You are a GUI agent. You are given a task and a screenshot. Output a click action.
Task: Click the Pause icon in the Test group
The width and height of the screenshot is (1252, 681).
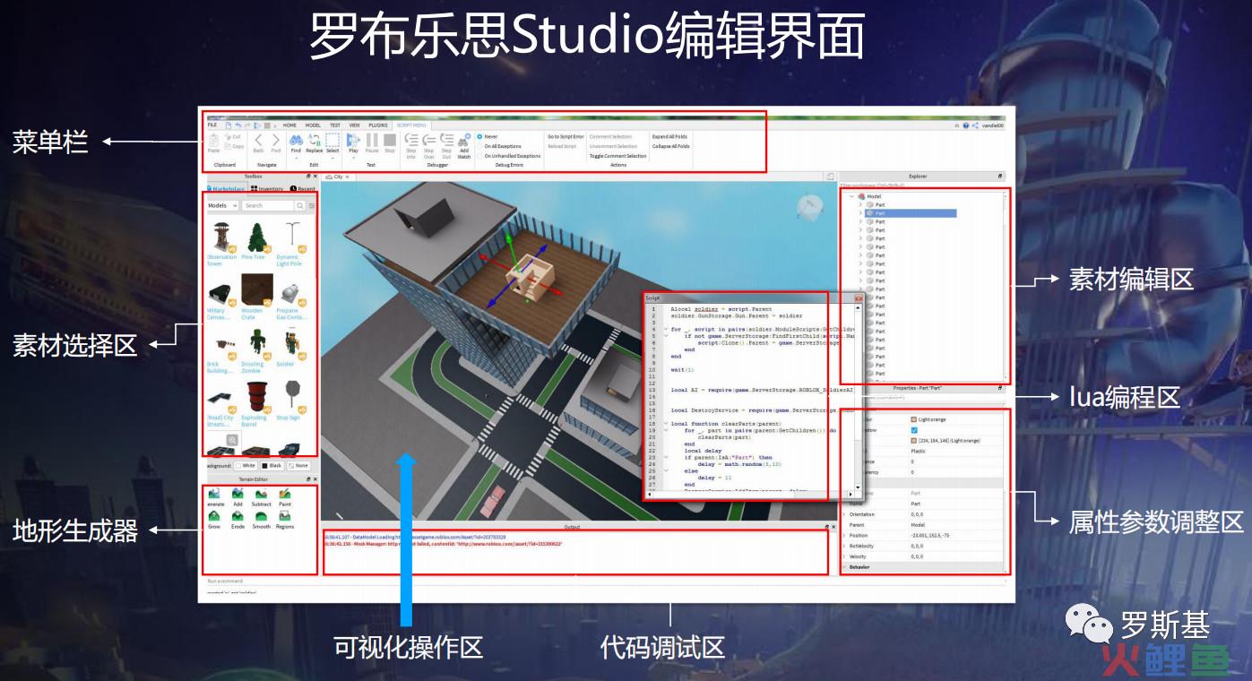point(372,140)
